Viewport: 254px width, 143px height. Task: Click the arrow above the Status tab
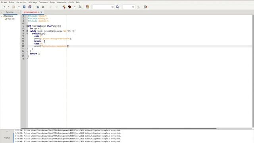[7, 131]
